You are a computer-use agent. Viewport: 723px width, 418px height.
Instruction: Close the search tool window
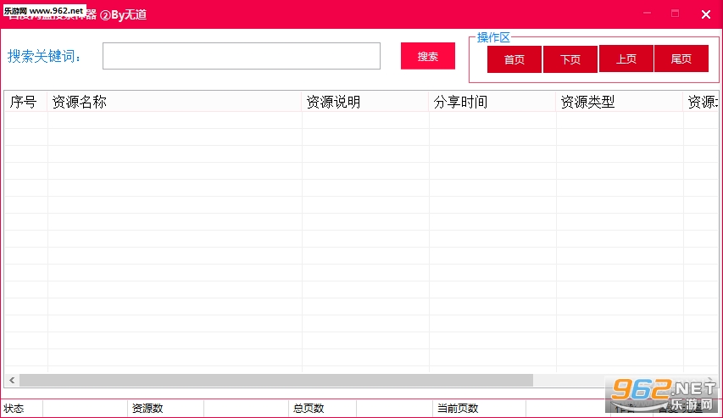705,14
